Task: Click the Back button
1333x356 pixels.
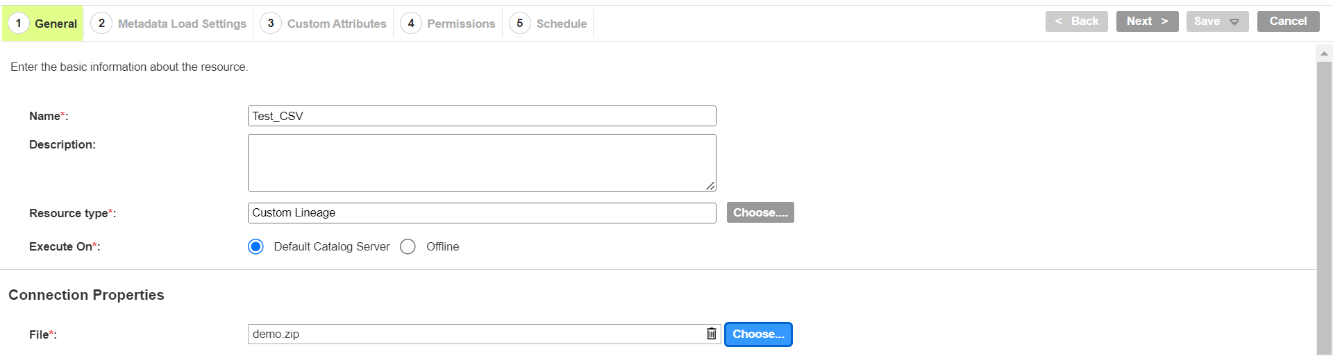Action: point(1077,22)
